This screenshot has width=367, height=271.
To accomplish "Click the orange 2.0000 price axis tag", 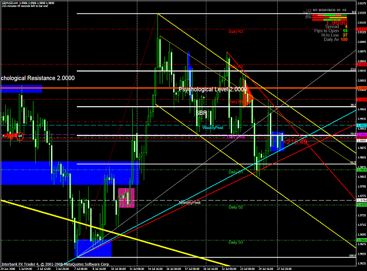I will [362, 88].
